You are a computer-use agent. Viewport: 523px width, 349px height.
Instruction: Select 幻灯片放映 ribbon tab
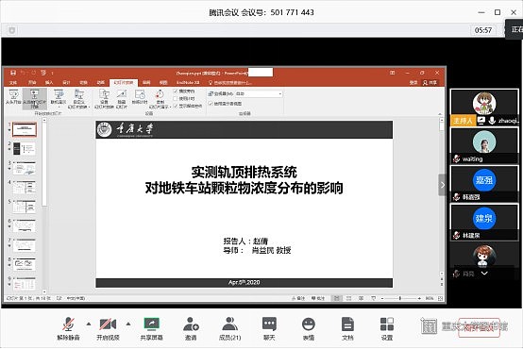124,82
